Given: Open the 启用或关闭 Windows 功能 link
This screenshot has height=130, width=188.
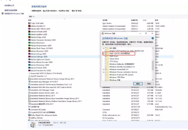Looking at the screenshot, I should point(14,14).
